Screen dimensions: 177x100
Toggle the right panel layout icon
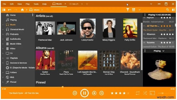coord(173,10)
